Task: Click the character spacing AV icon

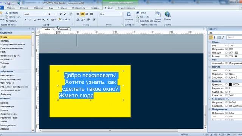Action: tap(78, 19)
